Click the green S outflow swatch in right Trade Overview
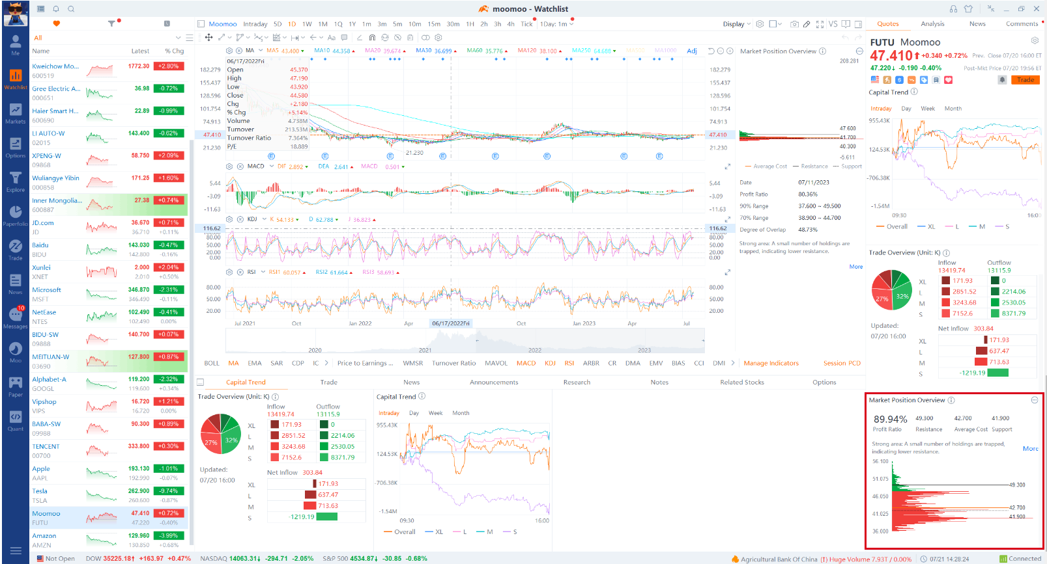This screenshot has height=564, width=1047. tap(995, 314)
